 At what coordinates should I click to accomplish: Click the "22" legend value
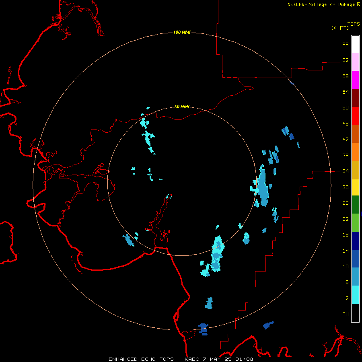[346, 219]
